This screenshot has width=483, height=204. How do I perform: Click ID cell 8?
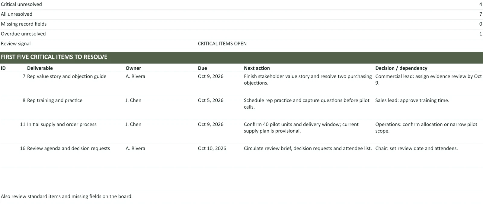[x=24, y=100]
